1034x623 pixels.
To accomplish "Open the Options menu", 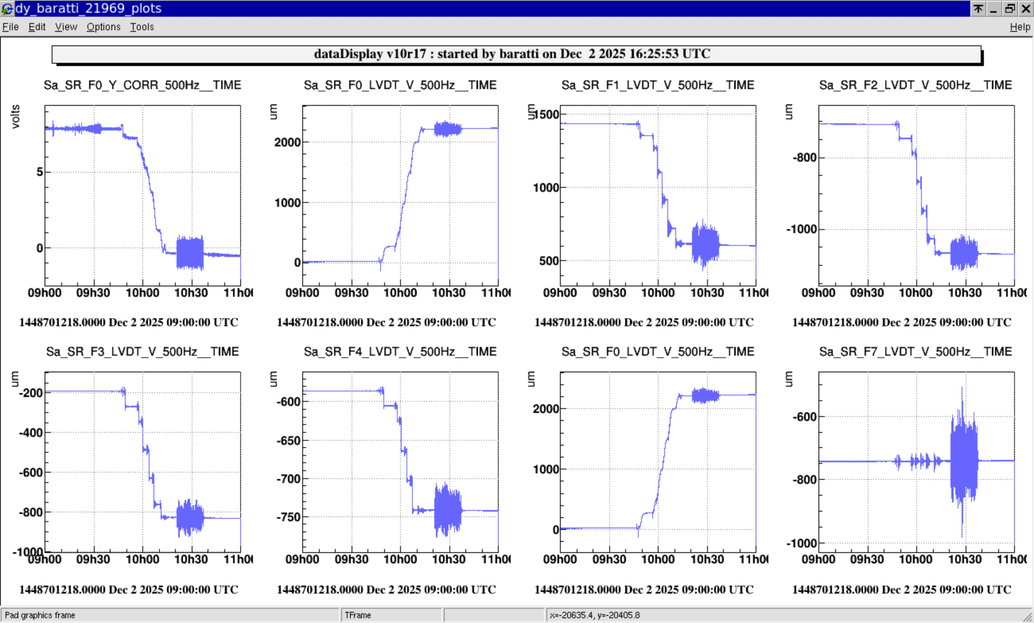I will coord(103,27).
